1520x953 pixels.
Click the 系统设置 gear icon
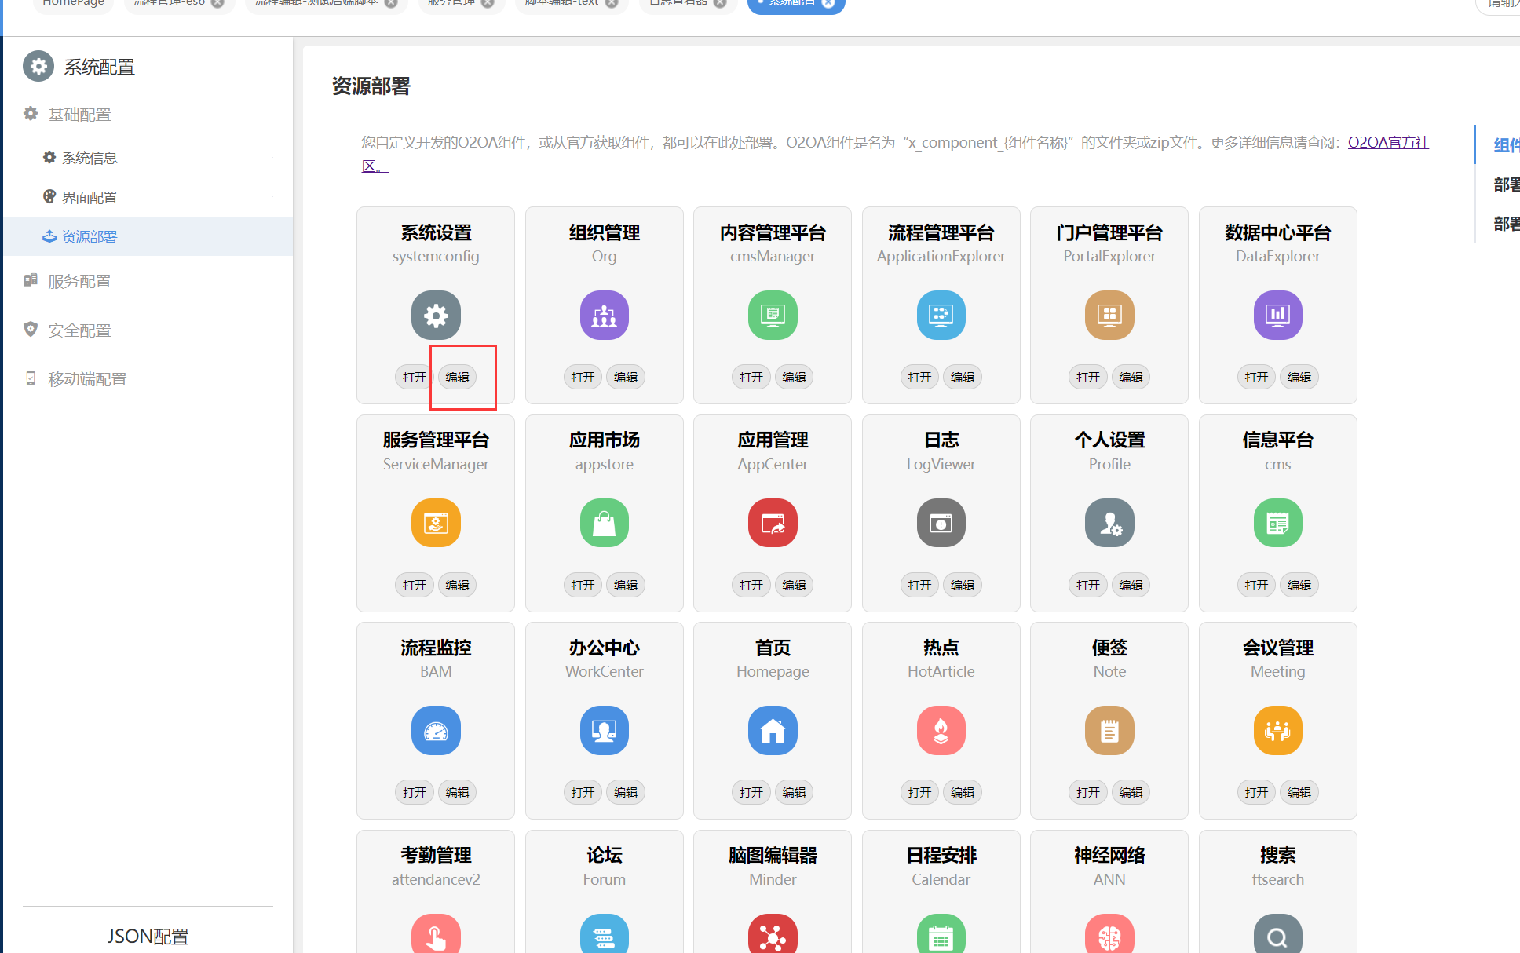(436, 315)
